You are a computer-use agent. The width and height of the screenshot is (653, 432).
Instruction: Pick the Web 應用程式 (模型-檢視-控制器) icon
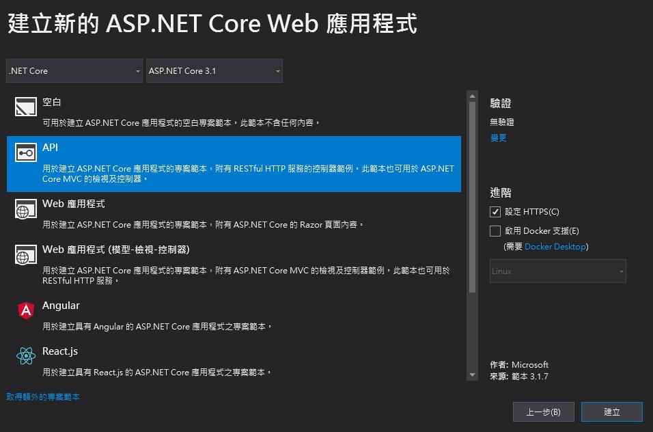[26, 254]
